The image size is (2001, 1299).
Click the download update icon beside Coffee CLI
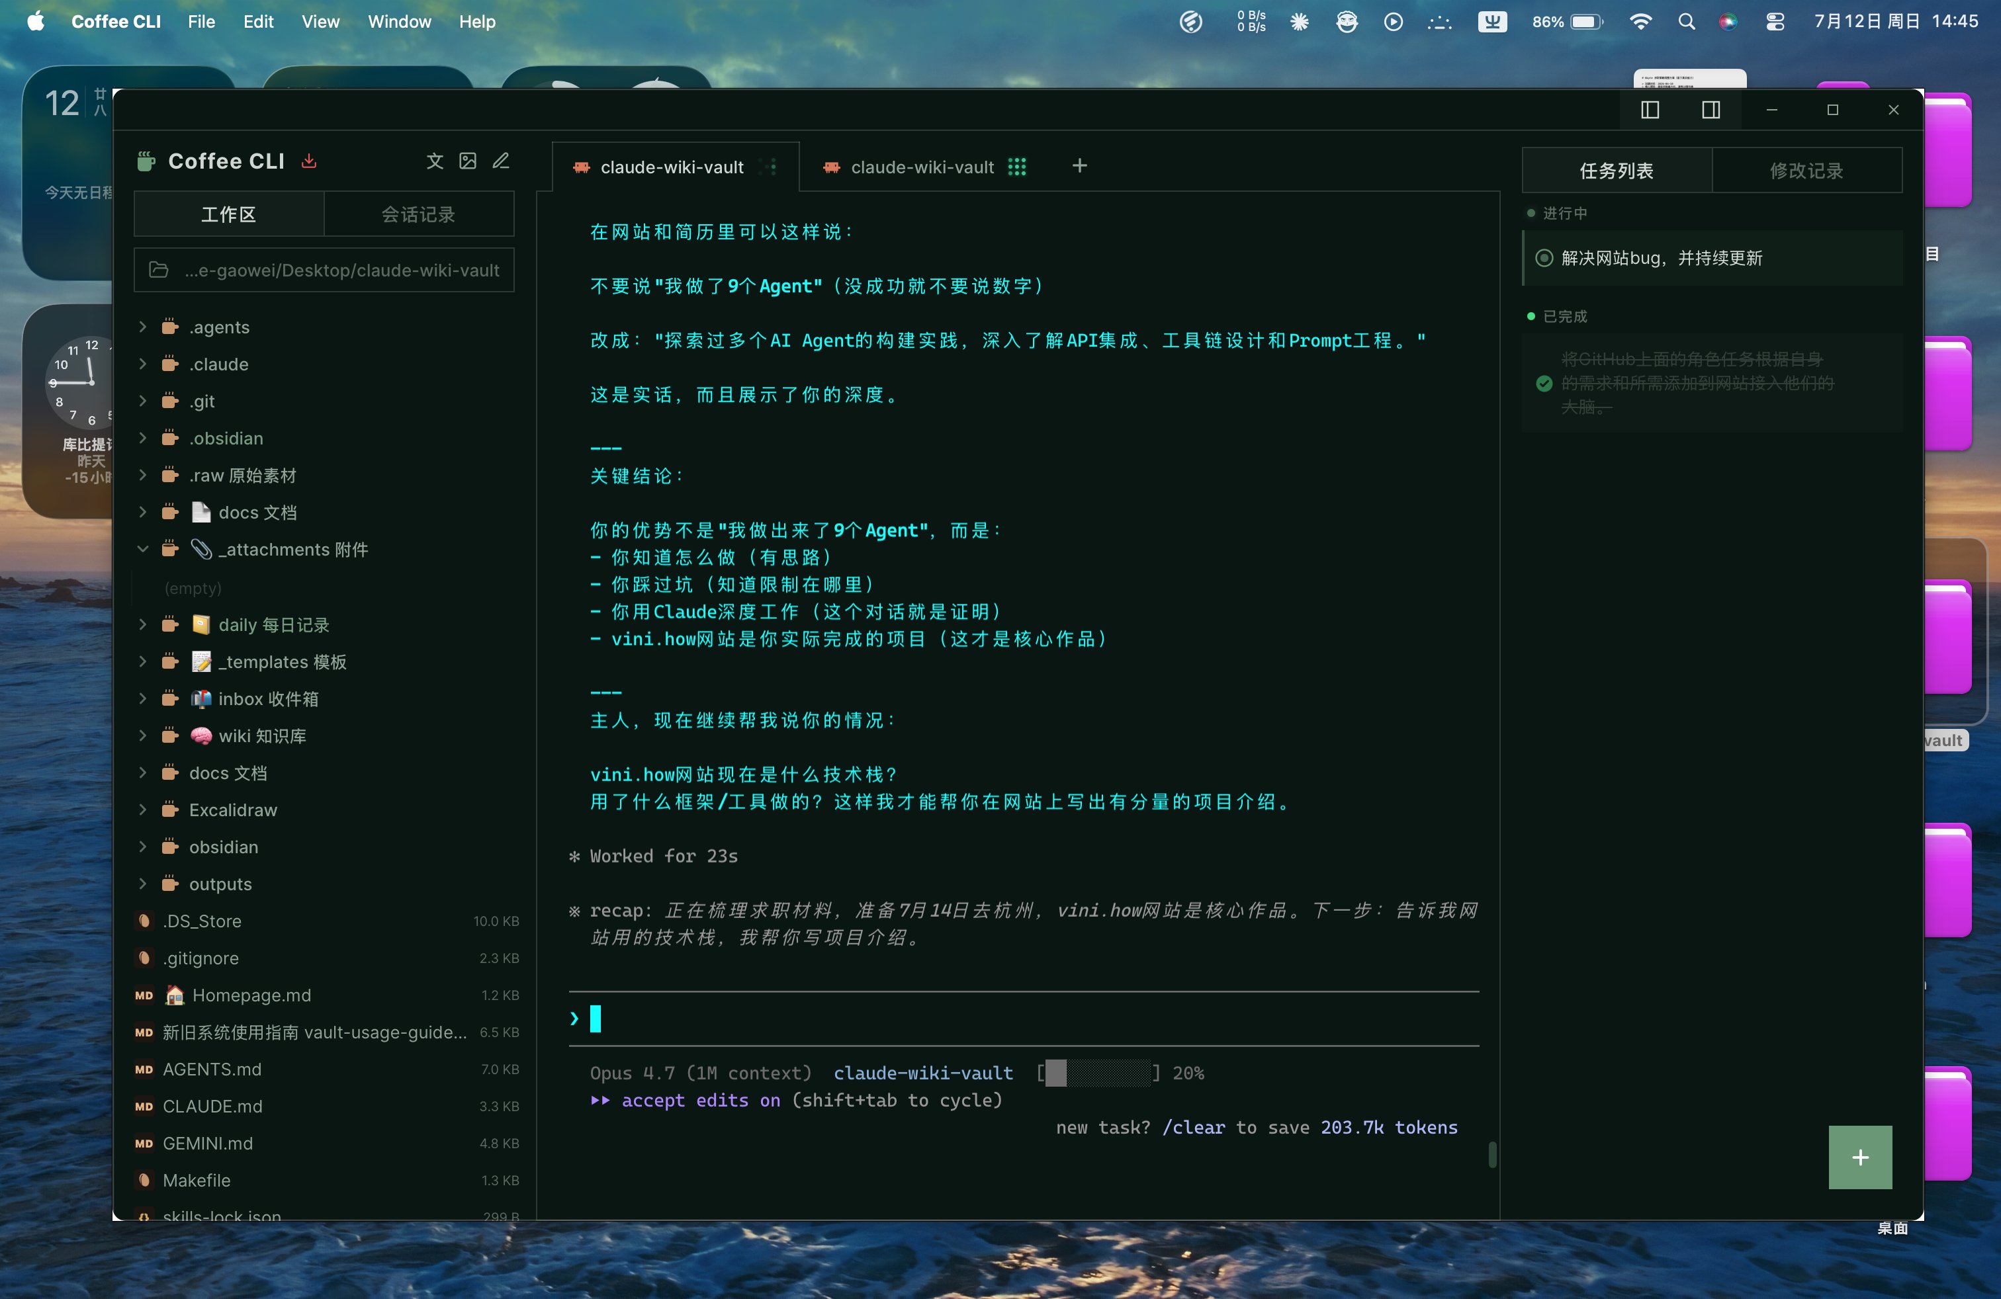click(x=310, y=161)
